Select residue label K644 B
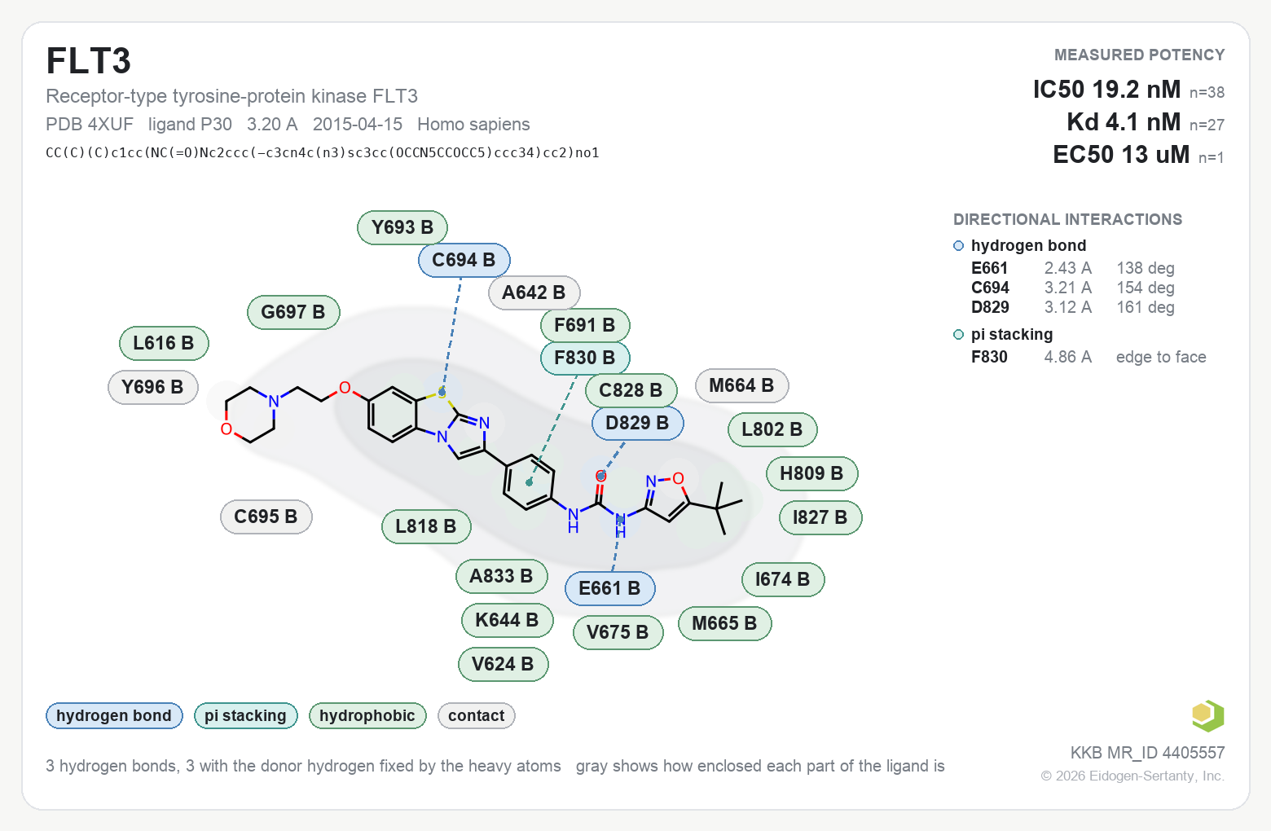Image resolution: width=1271 pixels, height=831 pixels. click(508, 620)
